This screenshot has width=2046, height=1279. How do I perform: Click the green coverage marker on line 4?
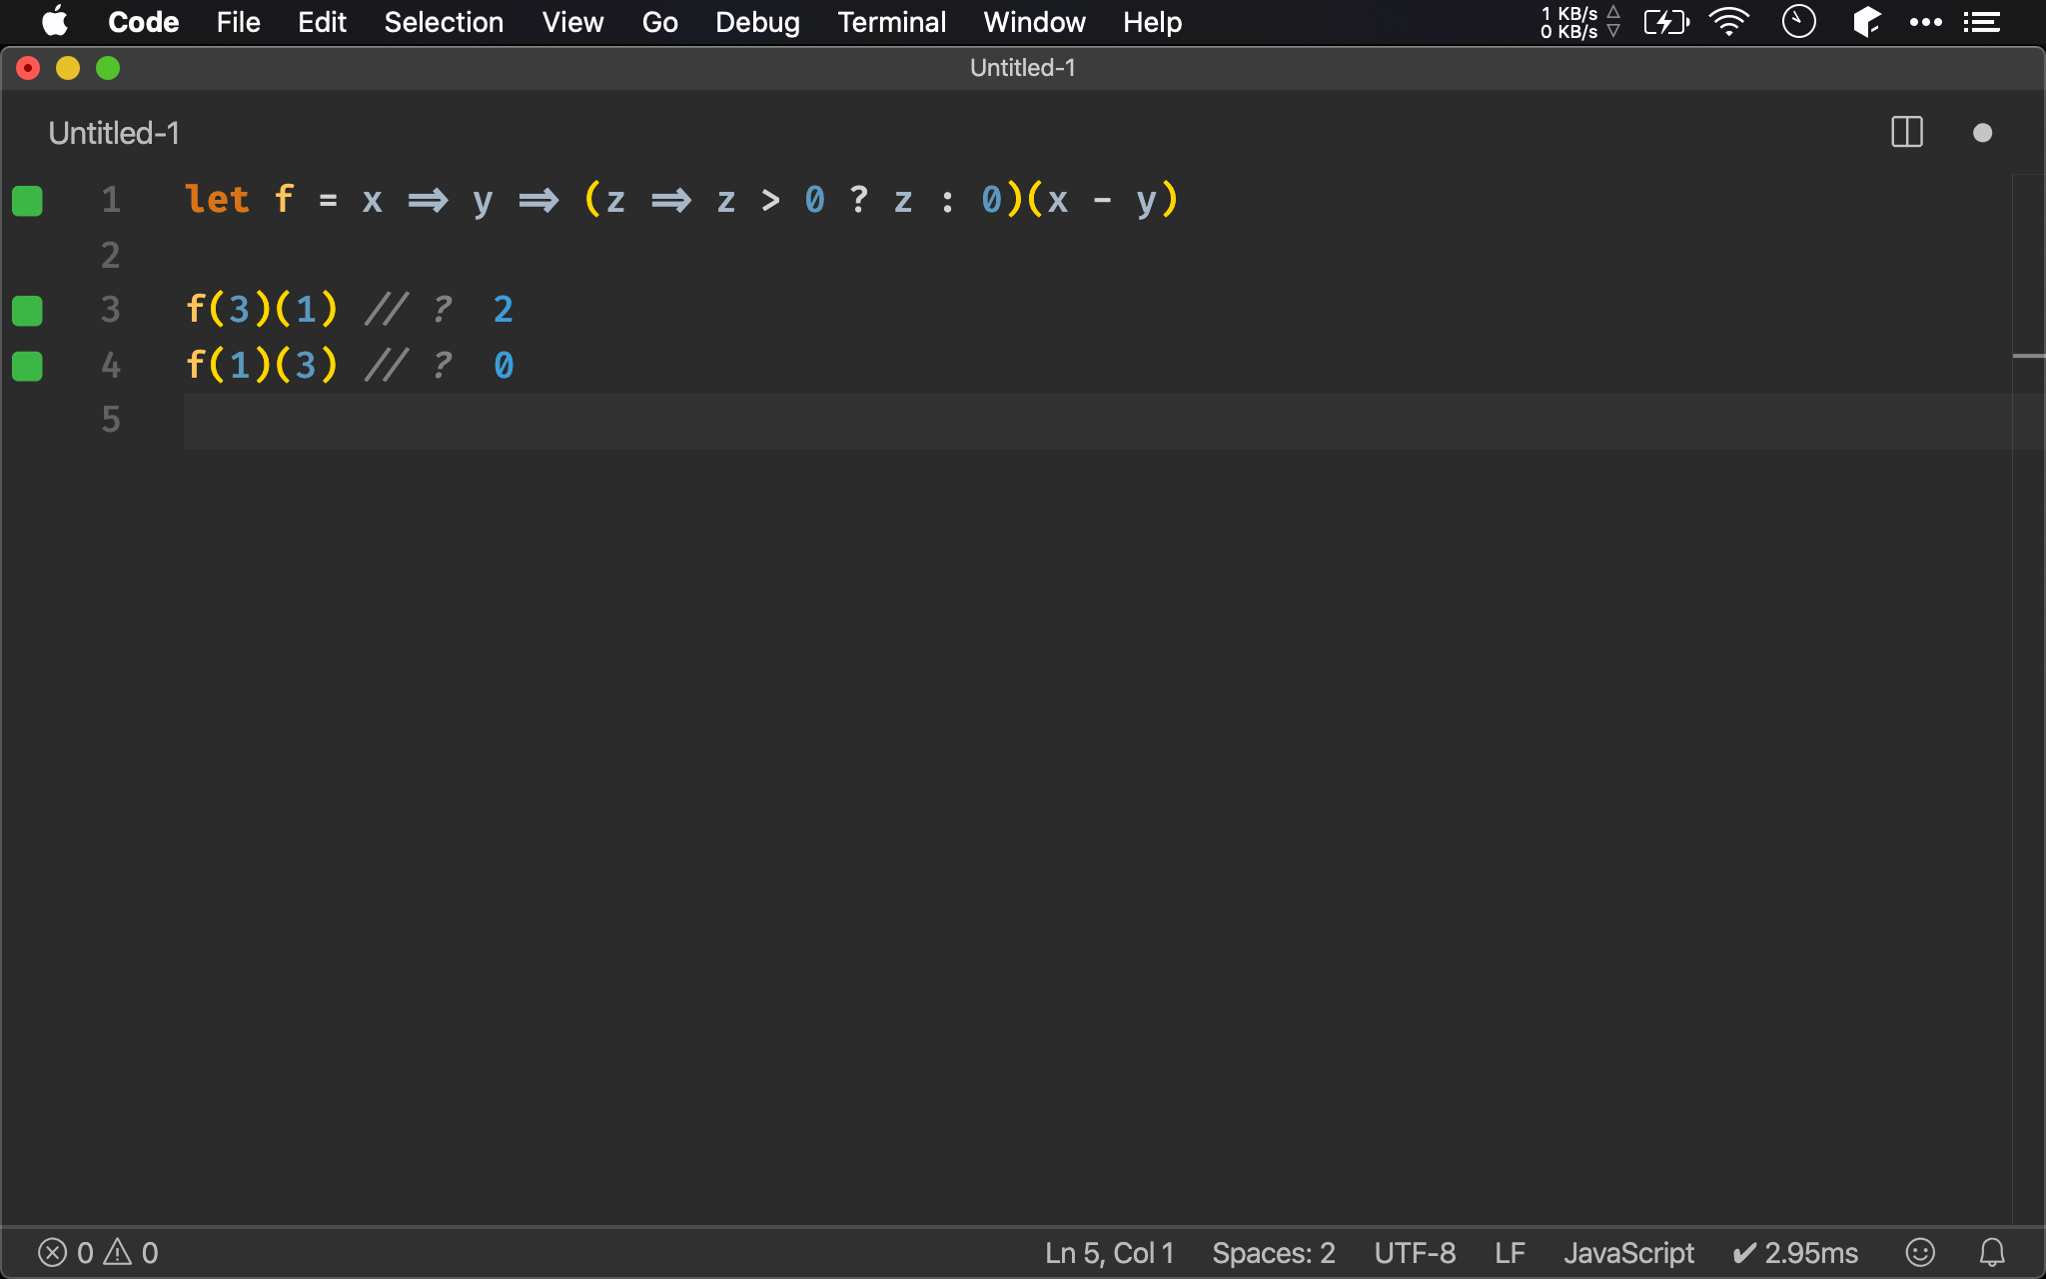(27, 366)
